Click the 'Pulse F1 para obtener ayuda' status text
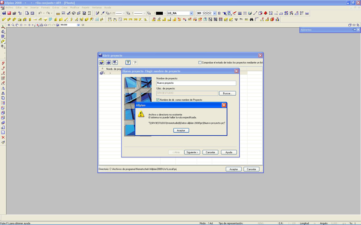The image size is (361, 225). 15,223
